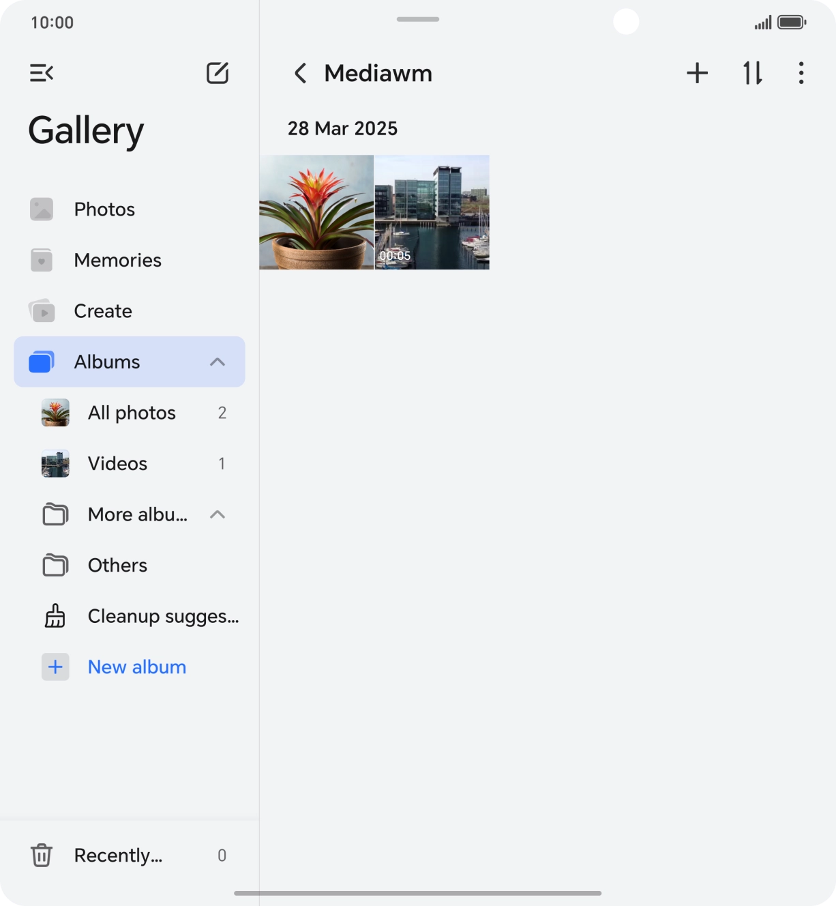Viewport: 836px width, 906px height.
Task: Click the More albums folder icon
Action: [x=55, y=514]
